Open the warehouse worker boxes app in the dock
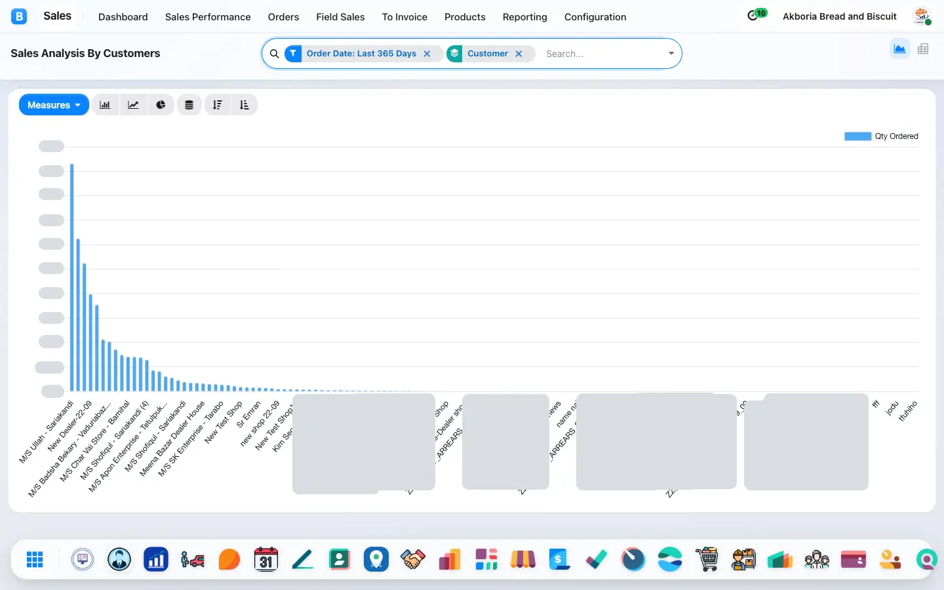Viewport: 944px width, 590px height. coord(743,559)
